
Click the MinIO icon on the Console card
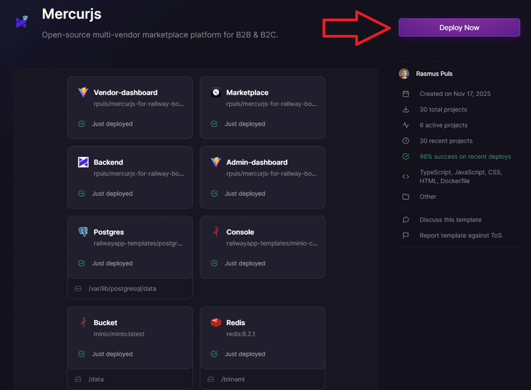[x=215, y=231]
